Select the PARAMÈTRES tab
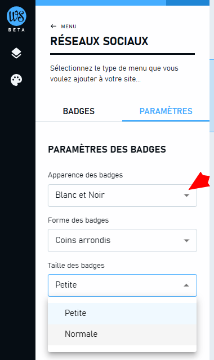 point(166,111)
